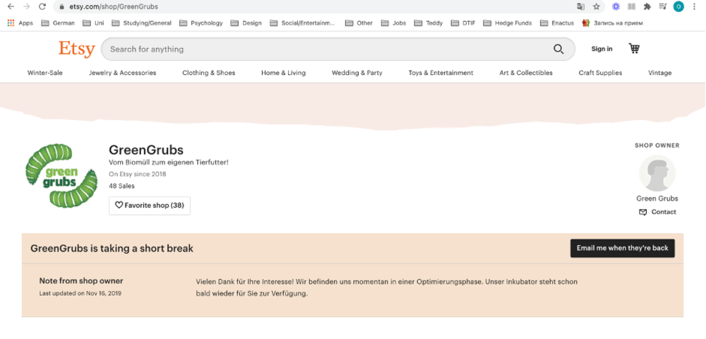Open the Studying/General bookmarks folder

coord(141,23)
